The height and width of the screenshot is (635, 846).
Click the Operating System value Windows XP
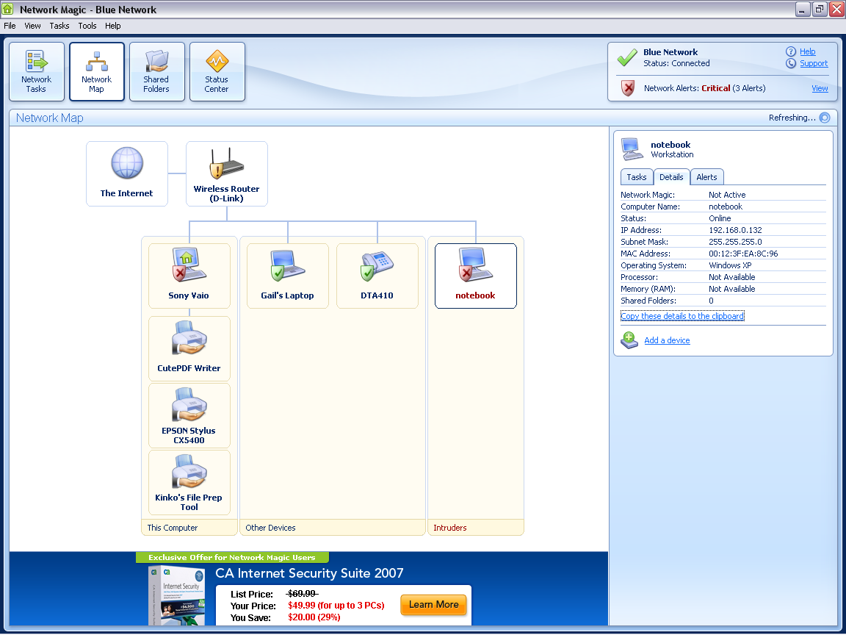[x=730, y=265]
